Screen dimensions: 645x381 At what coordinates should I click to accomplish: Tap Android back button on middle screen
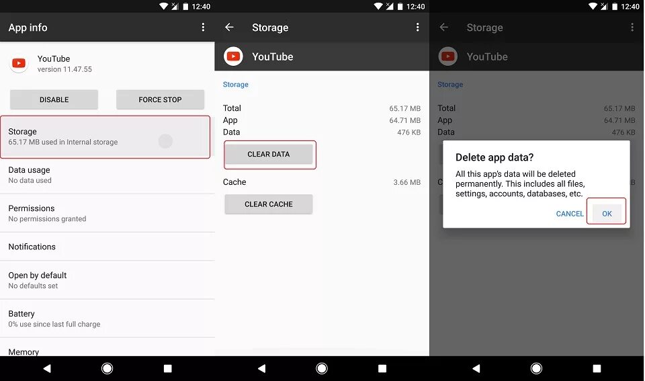point(261,368)
